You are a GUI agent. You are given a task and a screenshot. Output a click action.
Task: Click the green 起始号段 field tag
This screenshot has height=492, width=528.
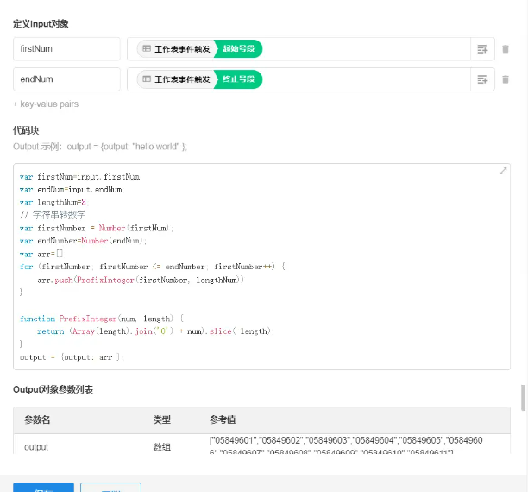click(x=238, y=49)
